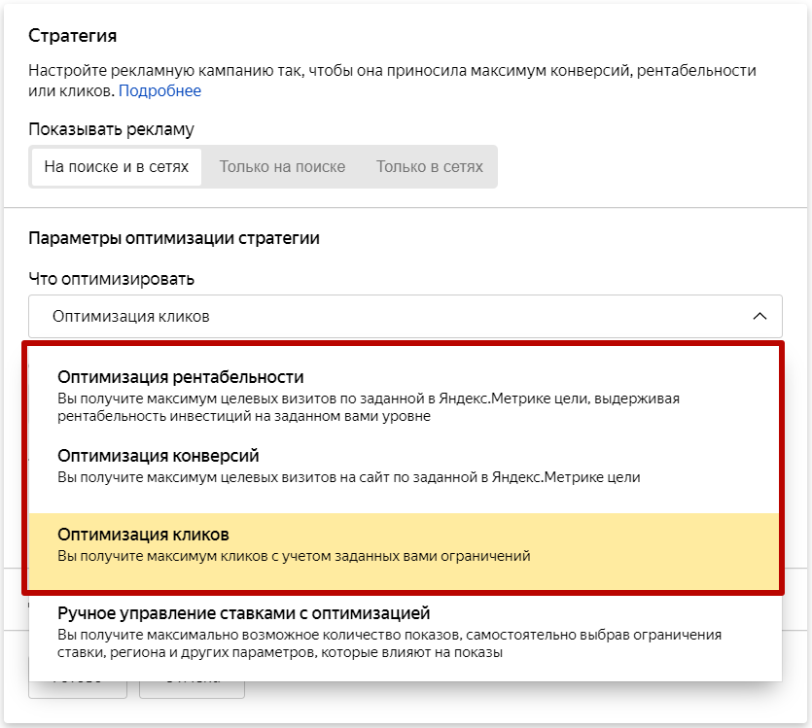Click the Стратегия section heading

pos(73,36)
